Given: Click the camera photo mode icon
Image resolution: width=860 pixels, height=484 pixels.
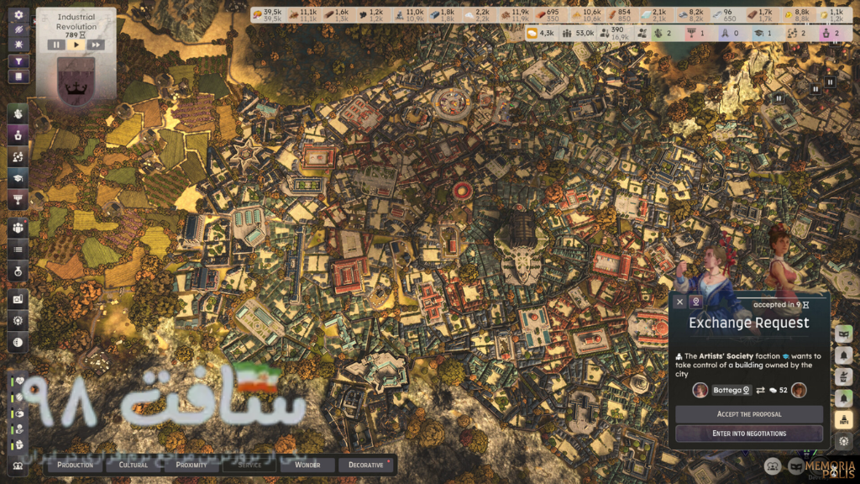Looking at the screenshot, I should 18,299.
